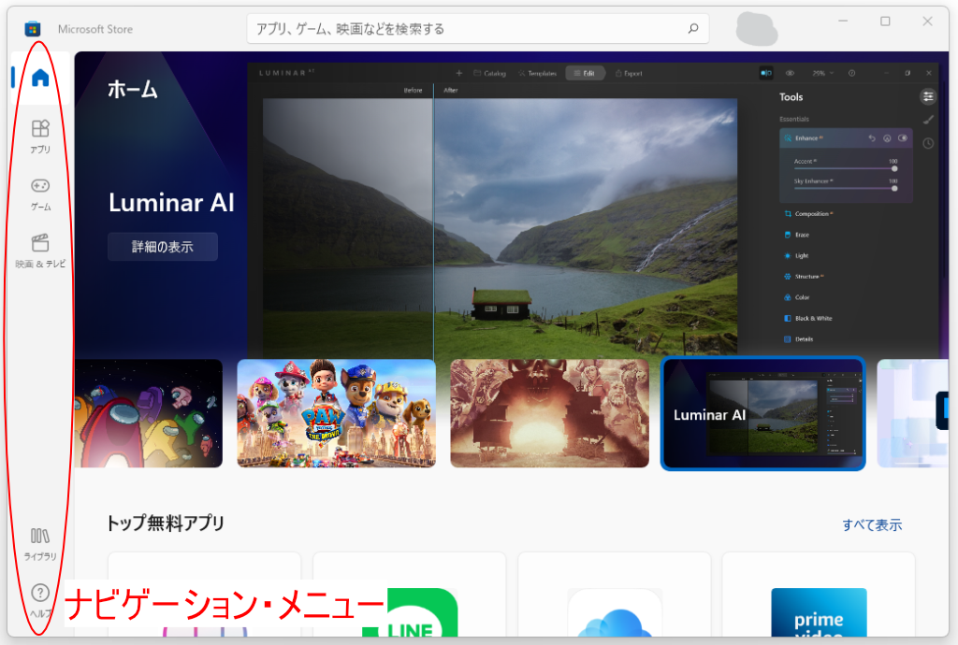Select the PAW Patrol carousel thumbnail
The image size is (958, 645).
coord(336,413)
